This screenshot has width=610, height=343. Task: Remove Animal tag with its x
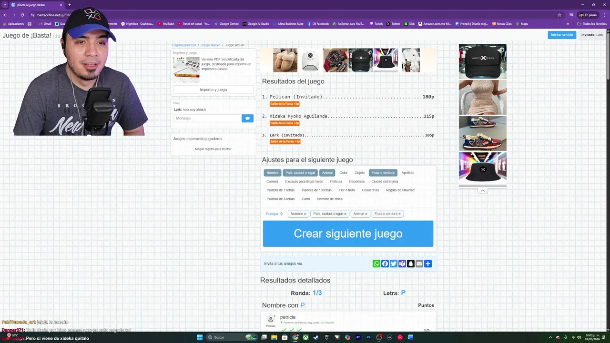tap(366, 214)
